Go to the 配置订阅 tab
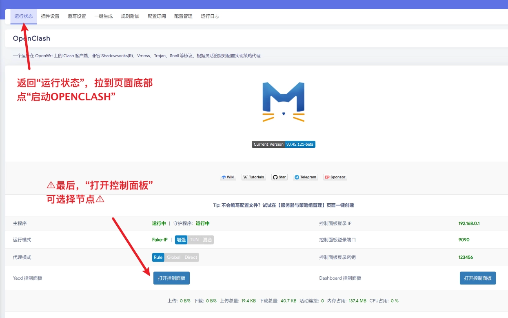 [157, 16]
